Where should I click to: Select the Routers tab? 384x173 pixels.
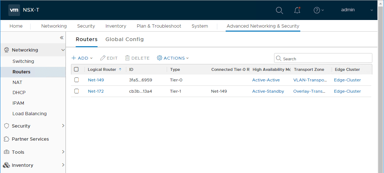point(87,39)
